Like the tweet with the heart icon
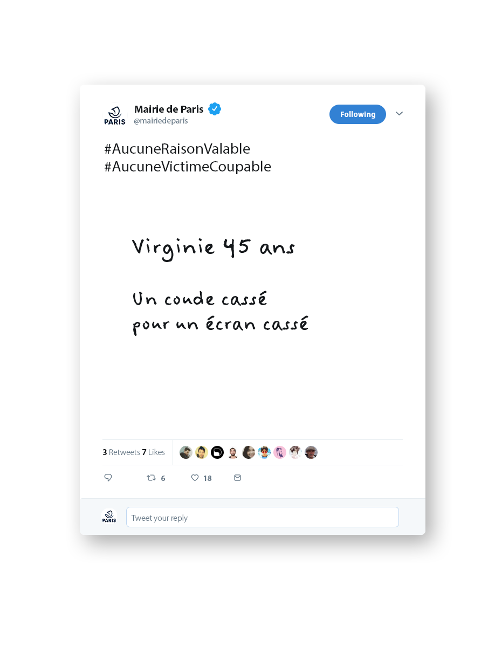The height and width of the screenshot is (647, 502). point(195,478)
